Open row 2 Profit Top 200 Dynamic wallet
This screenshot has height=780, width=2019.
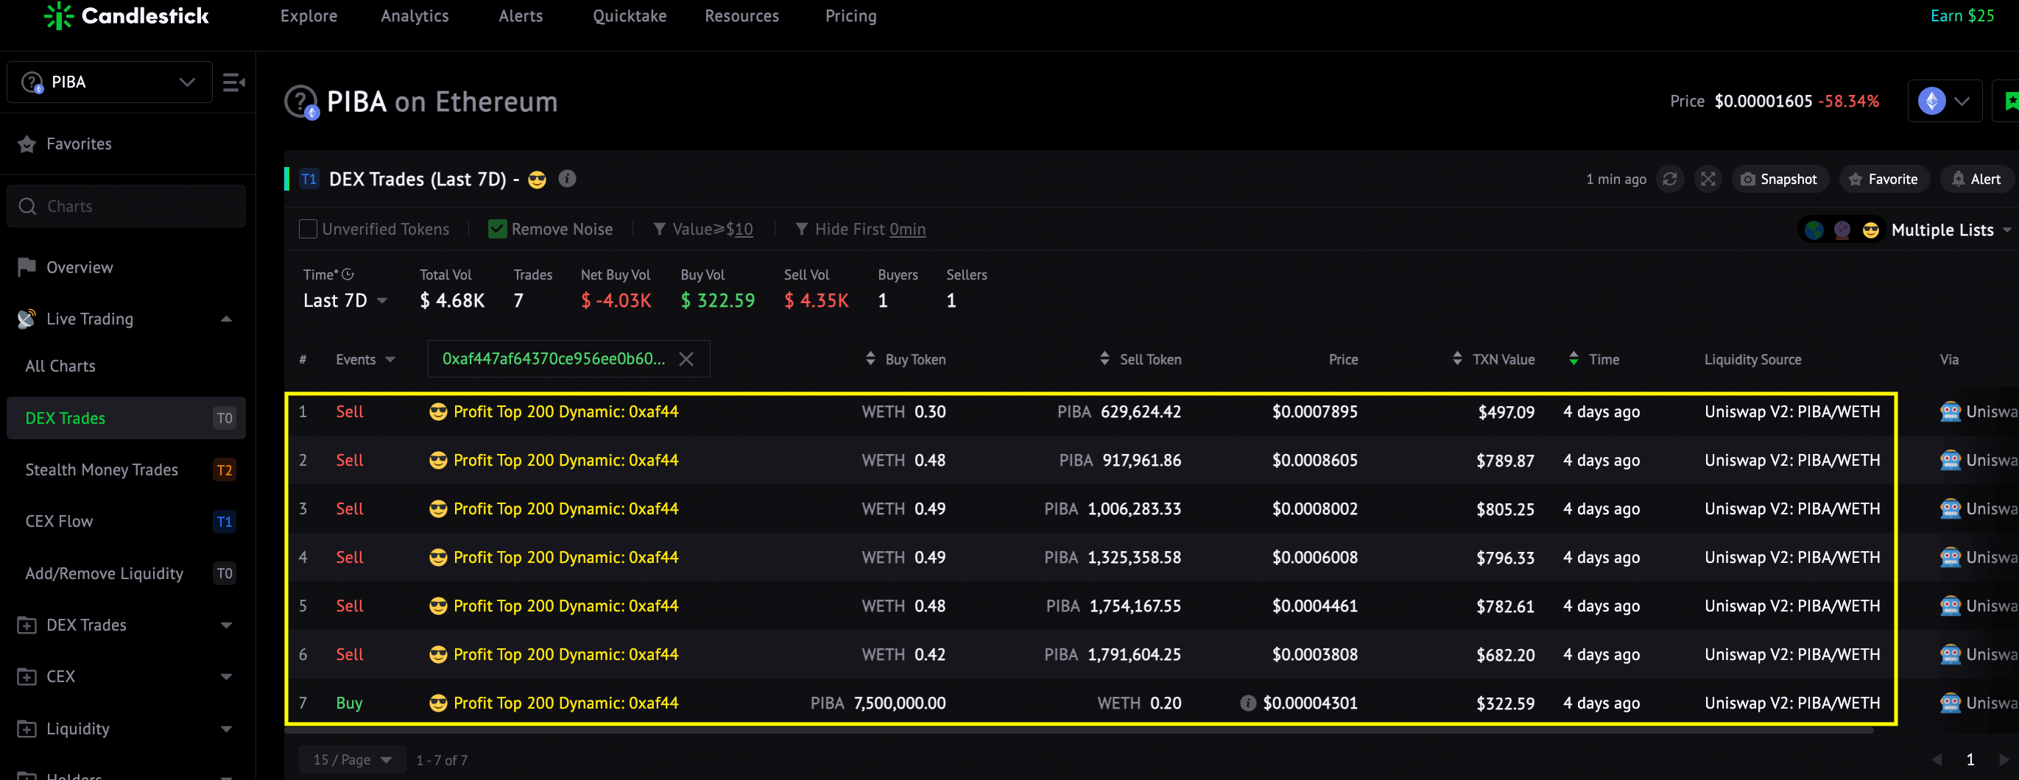tap(565, 461)
